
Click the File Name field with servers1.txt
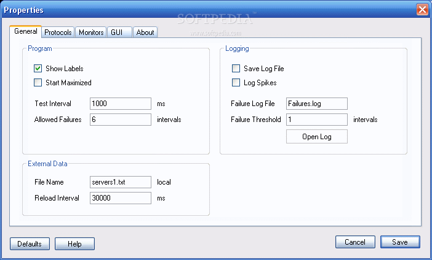121,182
